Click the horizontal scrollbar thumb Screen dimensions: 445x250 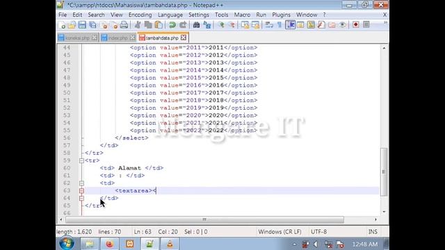(x=204, y=219)
